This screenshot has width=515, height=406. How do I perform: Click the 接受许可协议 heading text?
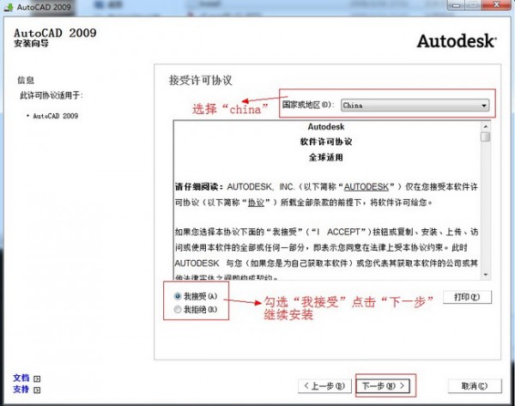click(x=200, y=80)
